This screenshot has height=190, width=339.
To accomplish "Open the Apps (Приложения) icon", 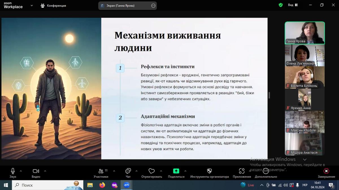I will [242, 171].
